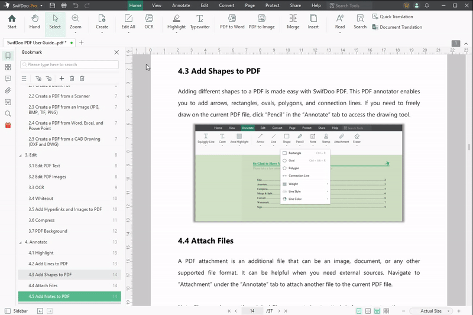Open dropdown arrow under Highlight

click(176, 33)
